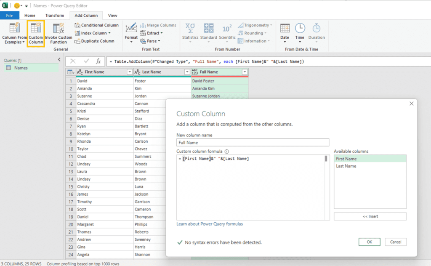Click the New column name field
Viewport: 431px width, 266px height.
[x=253, y=142]
